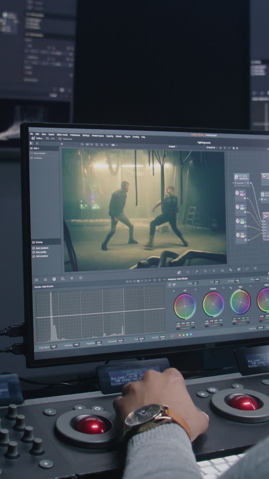
Task: Reset the Gain color wheel
Action: tap(250, 286)
